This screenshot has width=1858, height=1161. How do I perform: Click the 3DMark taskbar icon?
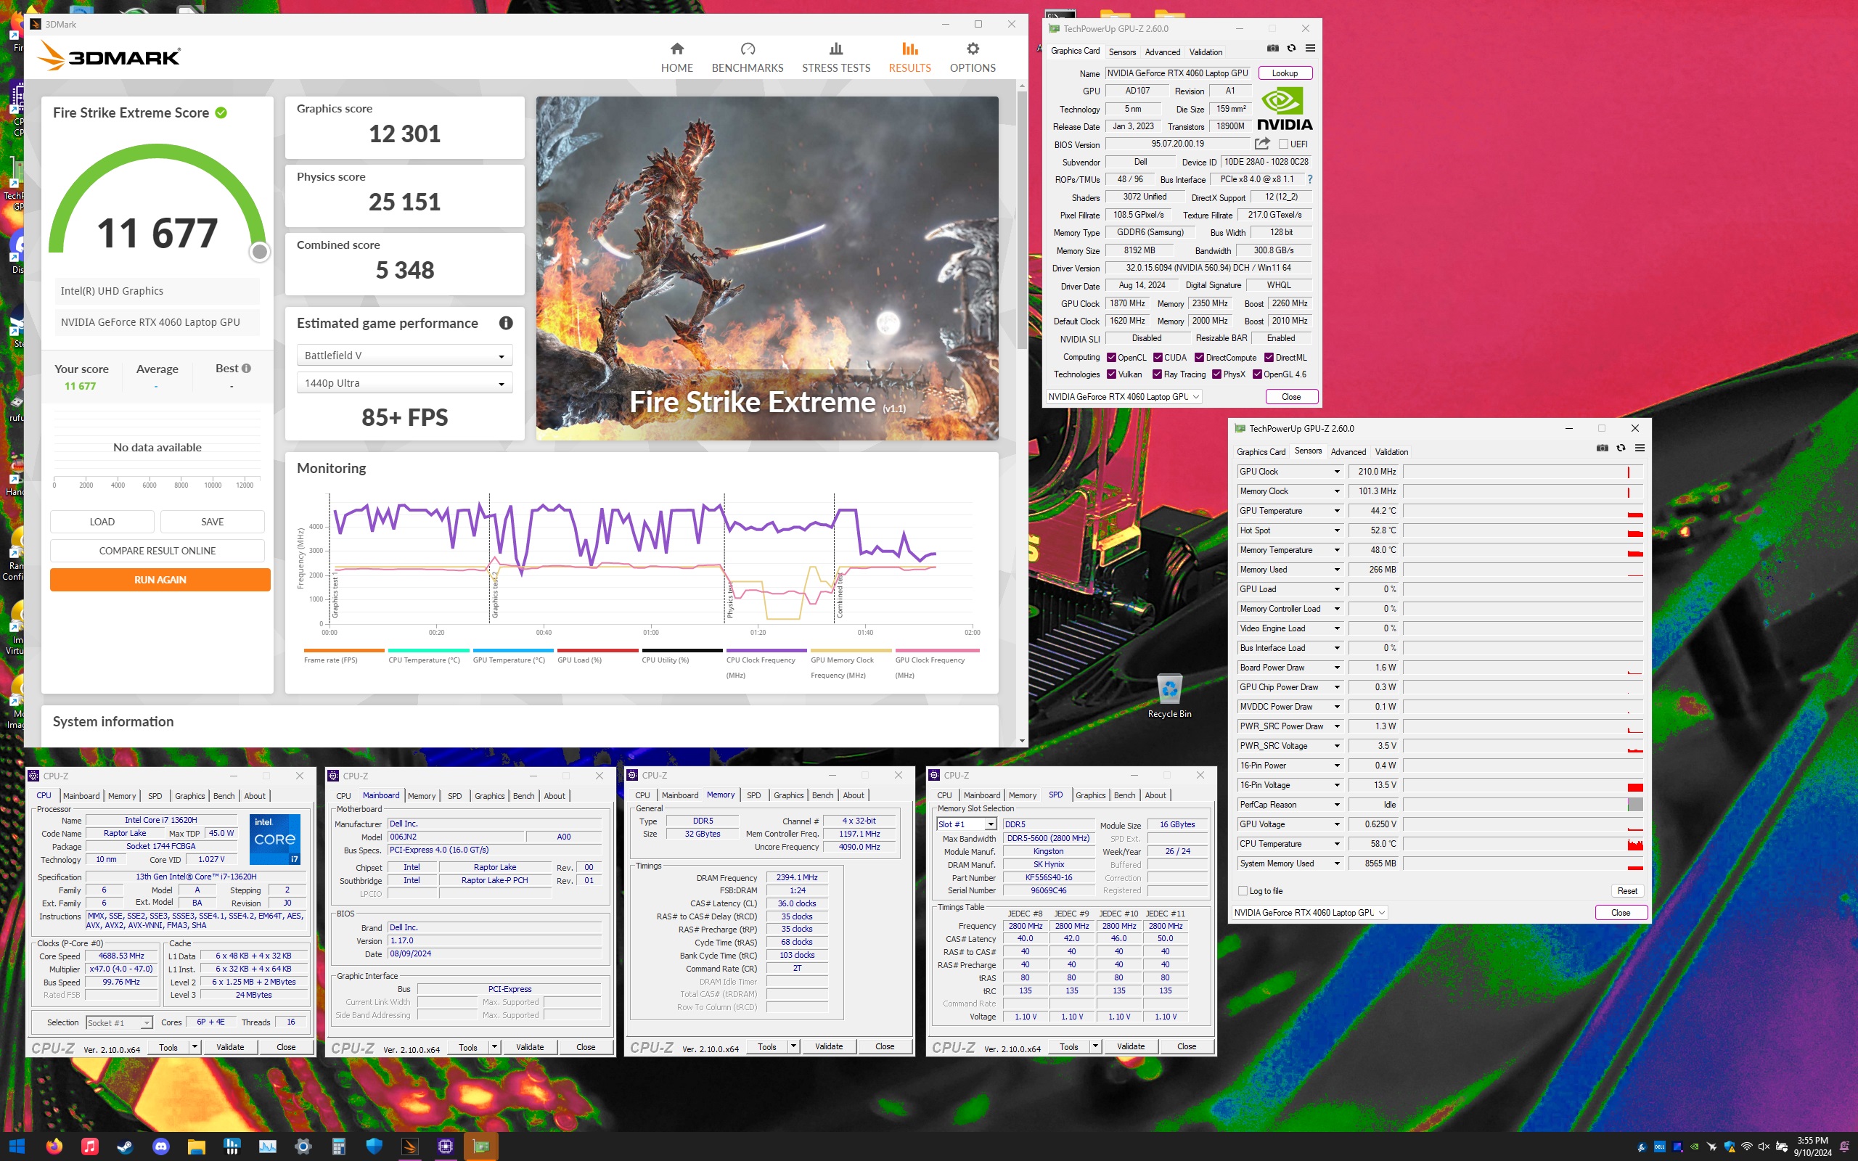pos(410,1146)
